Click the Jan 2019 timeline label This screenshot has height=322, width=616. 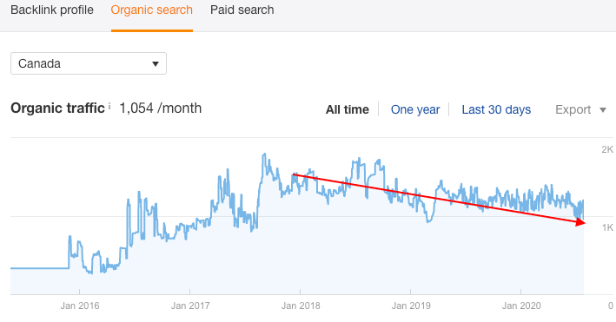pos(411,306)
